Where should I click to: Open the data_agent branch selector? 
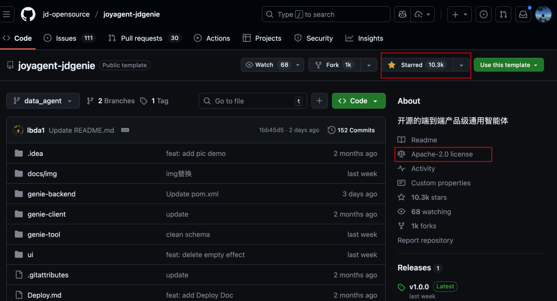click(43, 101)
